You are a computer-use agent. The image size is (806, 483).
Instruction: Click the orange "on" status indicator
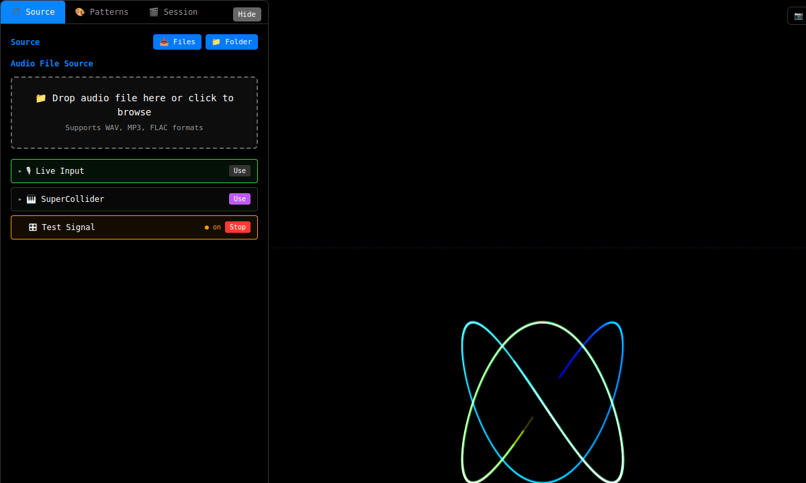213,227
